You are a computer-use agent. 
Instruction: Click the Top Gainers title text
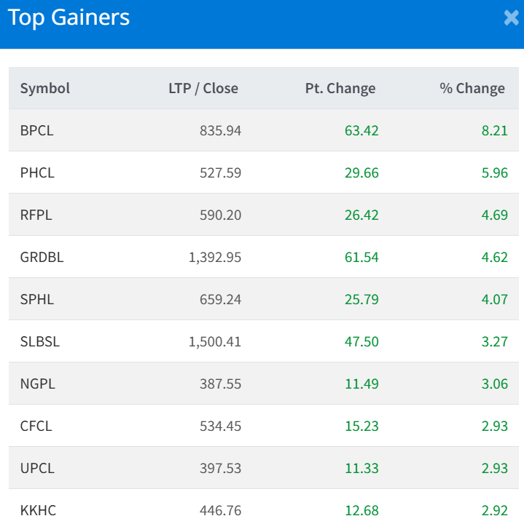point(69,17)
